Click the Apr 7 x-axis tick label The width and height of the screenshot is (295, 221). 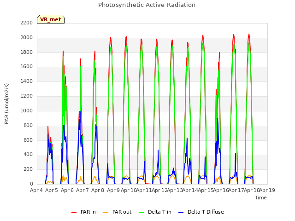83,190
